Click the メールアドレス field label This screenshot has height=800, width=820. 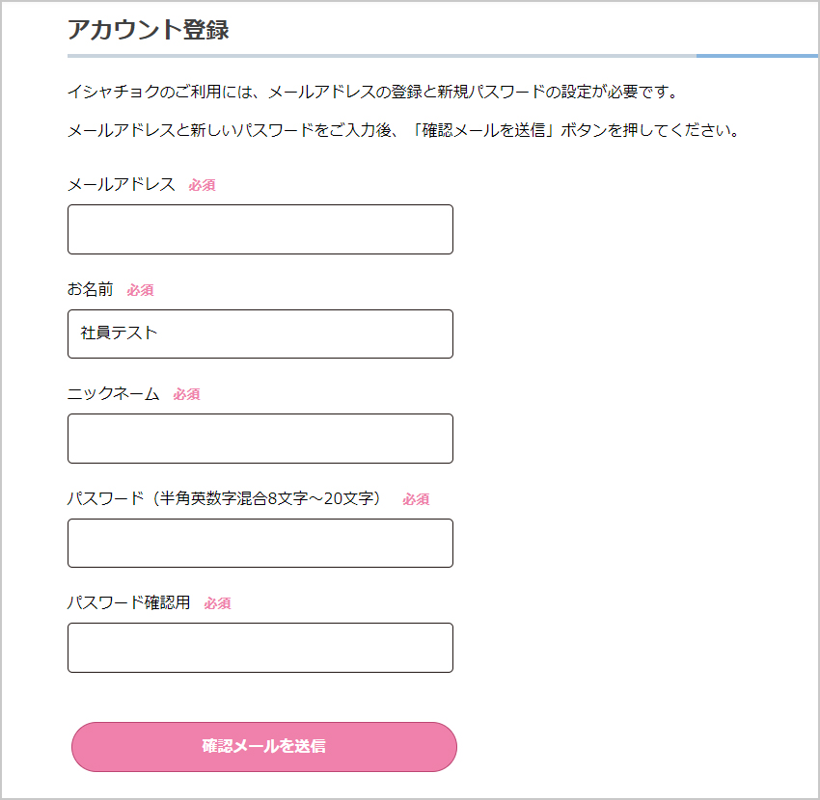click(x=122, y=184)
